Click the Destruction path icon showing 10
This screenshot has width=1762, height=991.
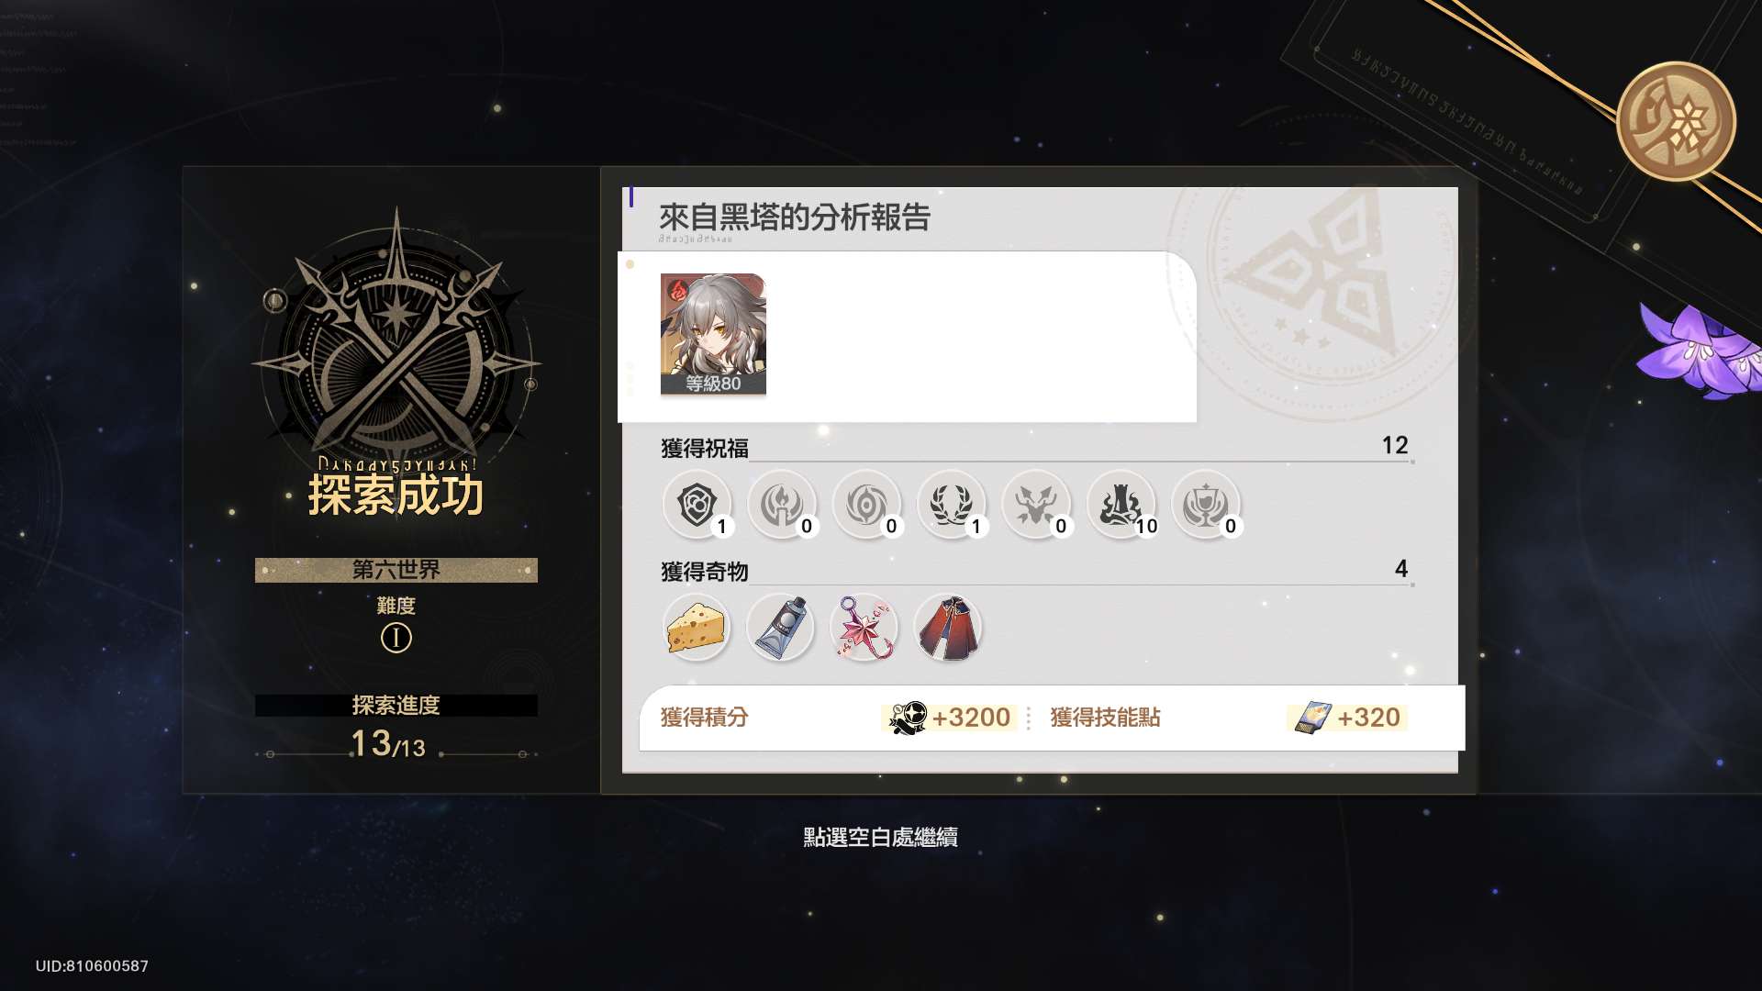(x=1121, y=504)
